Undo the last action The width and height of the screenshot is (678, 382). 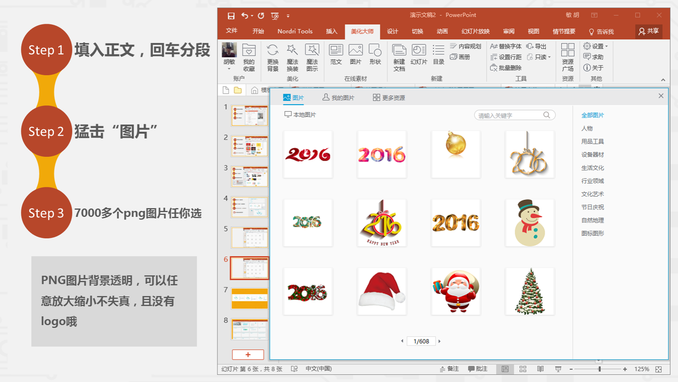[x=245, y=16]
